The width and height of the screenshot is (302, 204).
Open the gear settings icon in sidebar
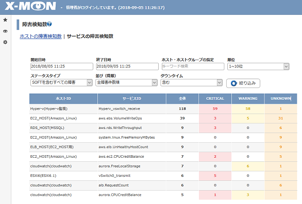click(5, 42)
